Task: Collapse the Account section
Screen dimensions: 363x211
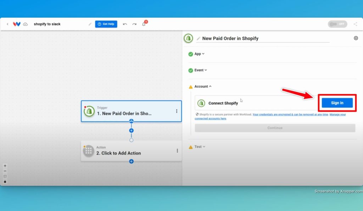Action: pyautogui.click(x=203, y=86)
